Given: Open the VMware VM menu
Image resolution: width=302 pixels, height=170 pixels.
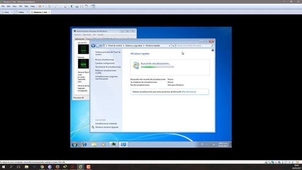Looking at the screenshot, I should [x=20, y=6].
